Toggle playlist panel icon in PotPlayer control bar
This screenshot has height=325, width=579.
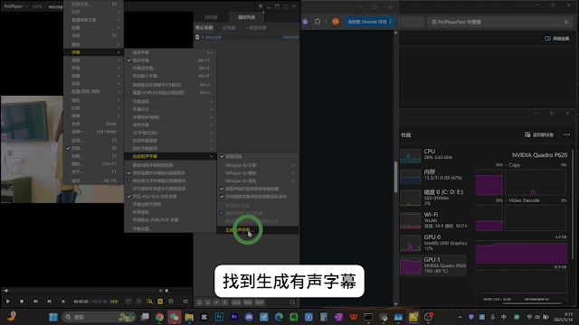[x=185, y=302]
